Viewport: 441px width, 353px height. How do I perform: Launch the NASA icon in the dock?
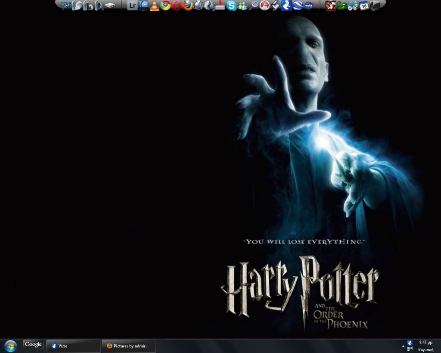pyautogui.click(x=308, y=5)
